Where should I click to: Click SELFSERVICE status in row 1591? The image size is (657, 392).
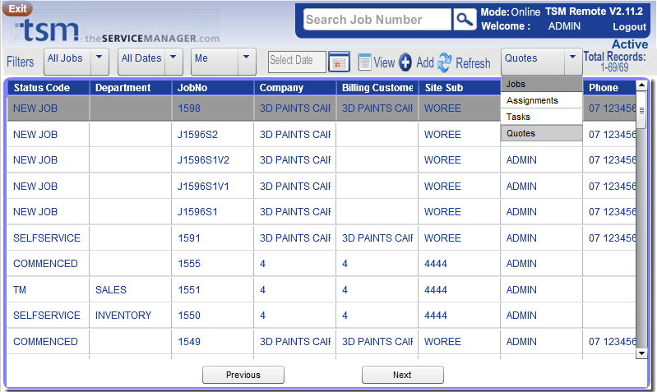click(x=49, y=238)
